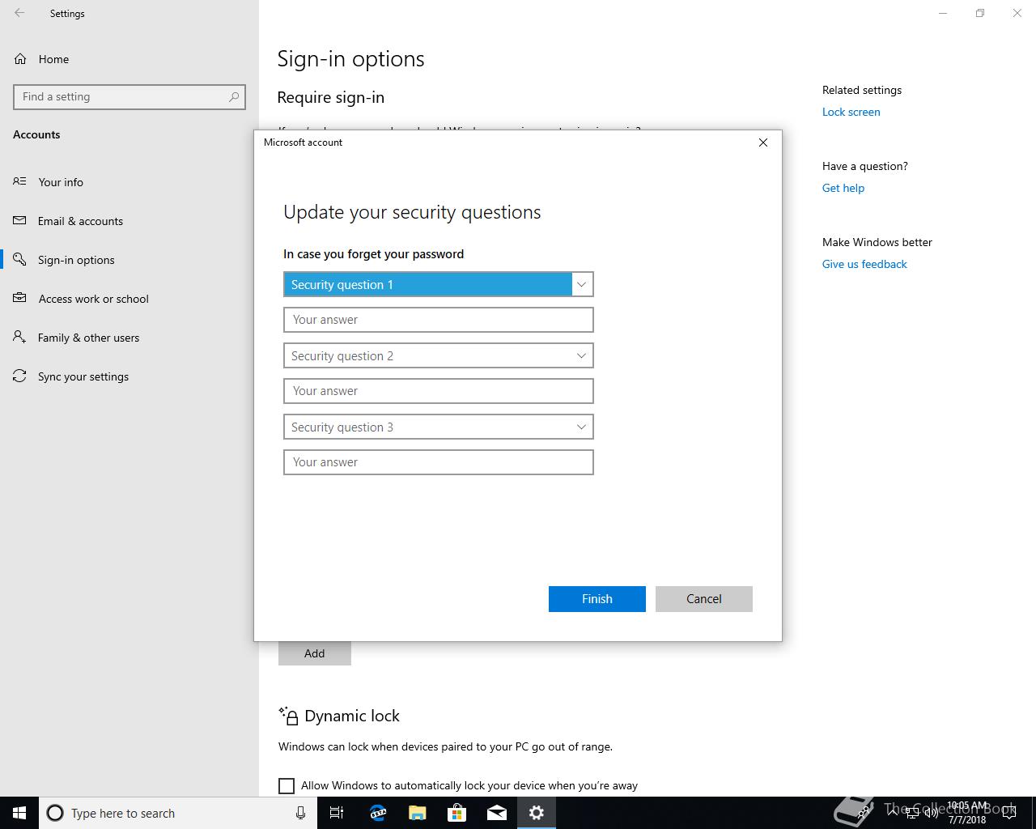Viewport: 1036px width, 829px height.
Task: Open Access work or school
Action: [x=129, y=299]
